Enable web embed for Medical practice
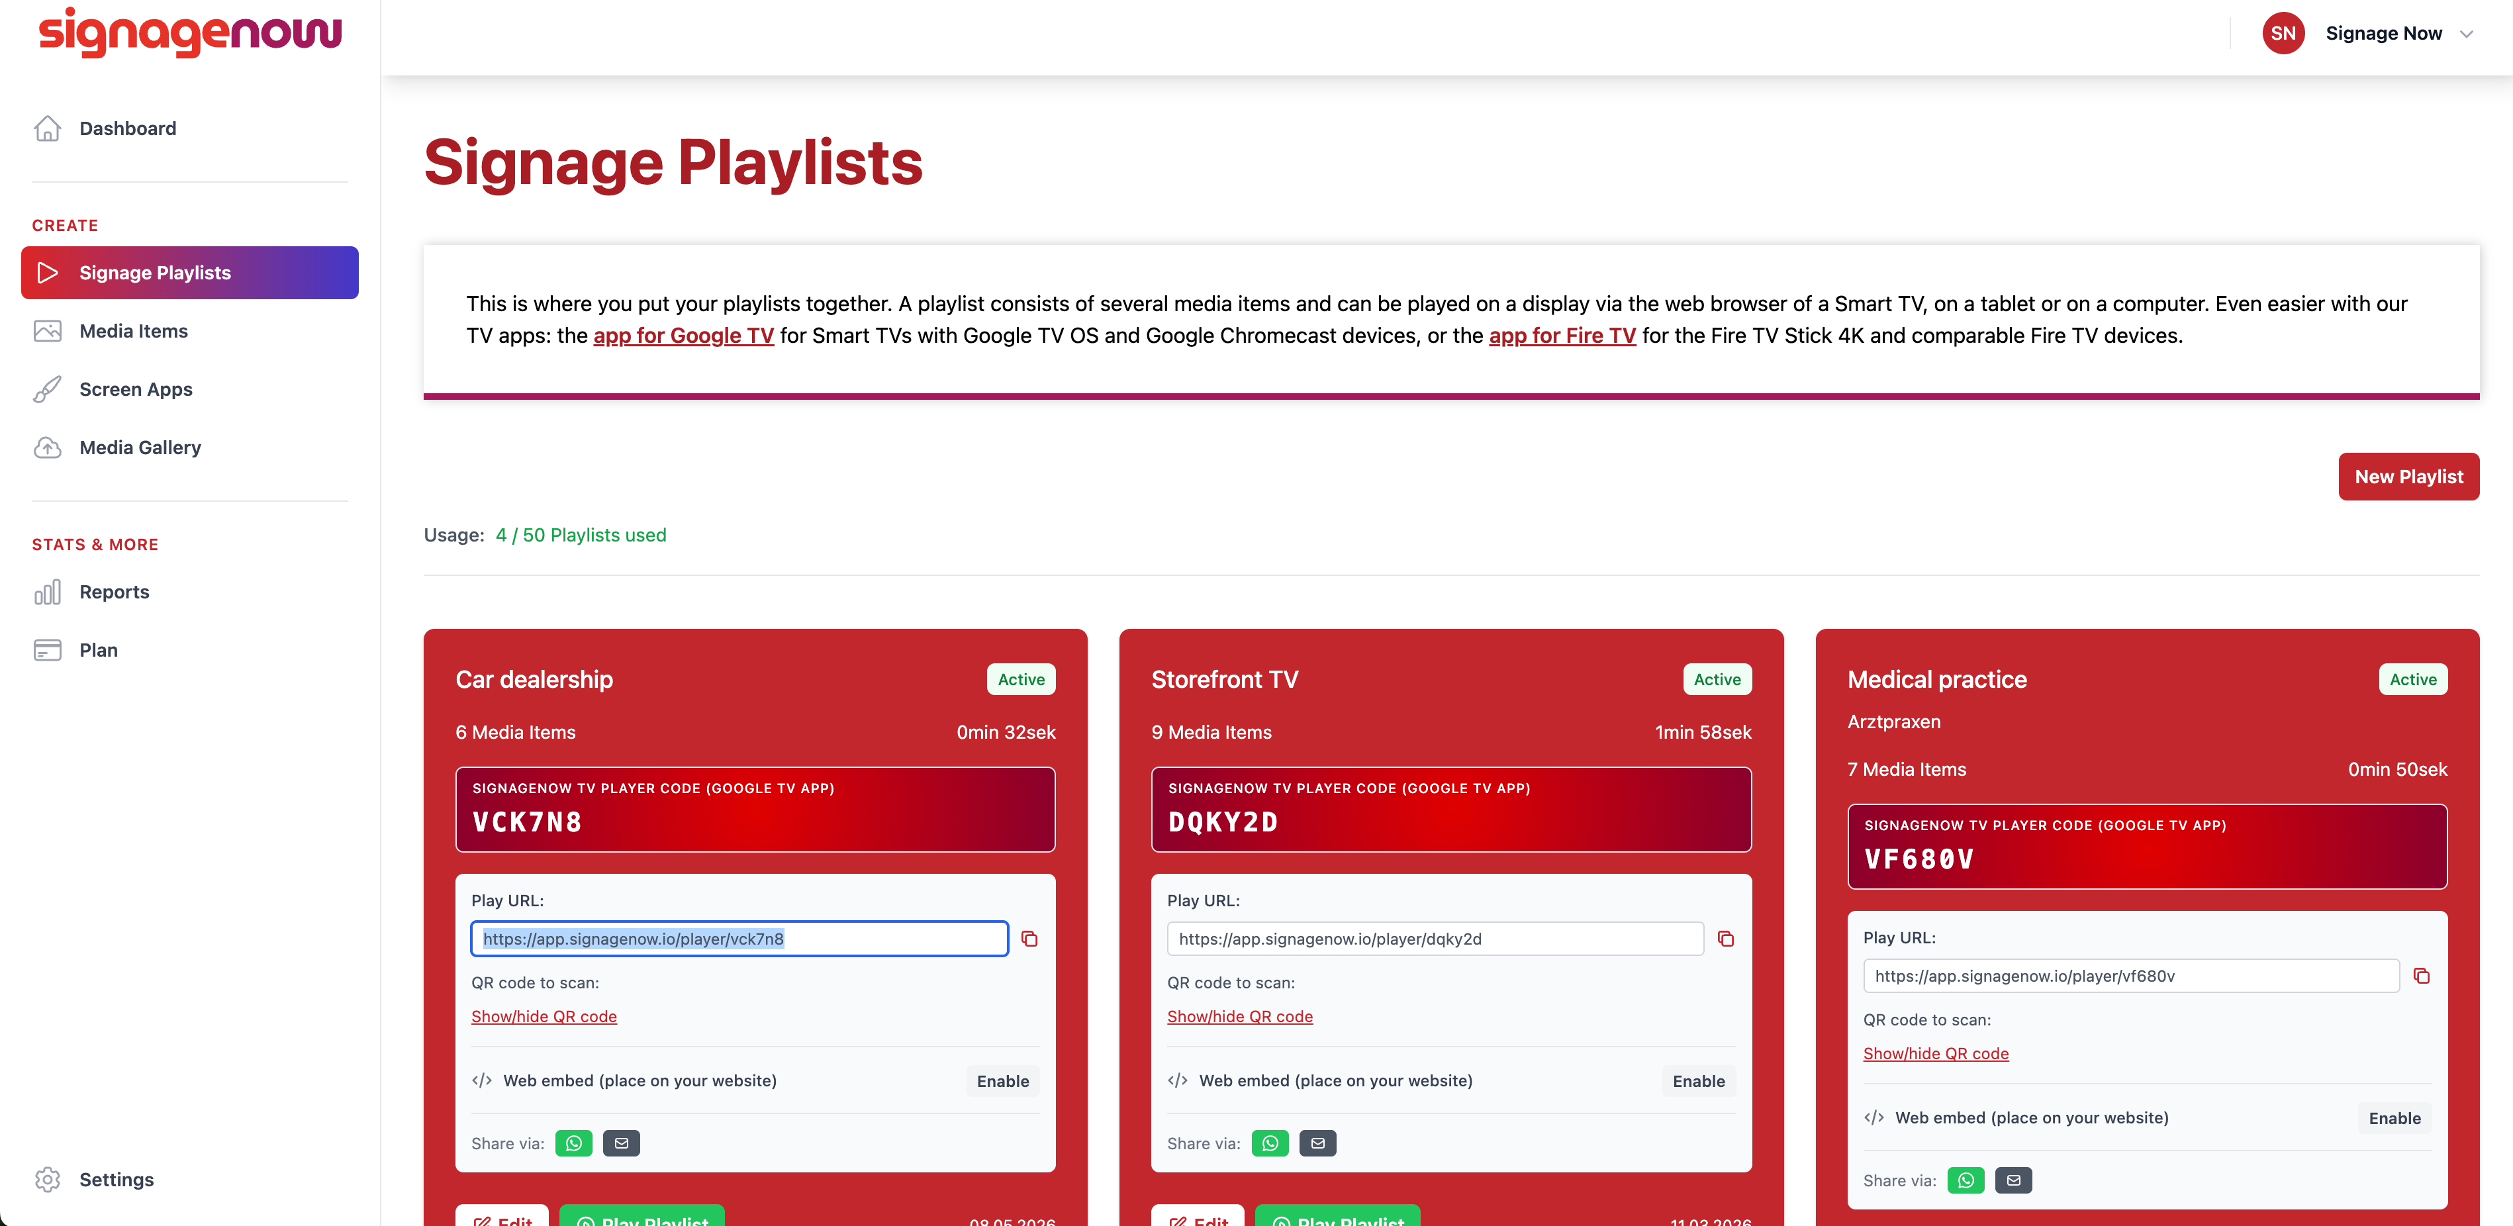Screen dimensions: 2513x1226 2394,1117
